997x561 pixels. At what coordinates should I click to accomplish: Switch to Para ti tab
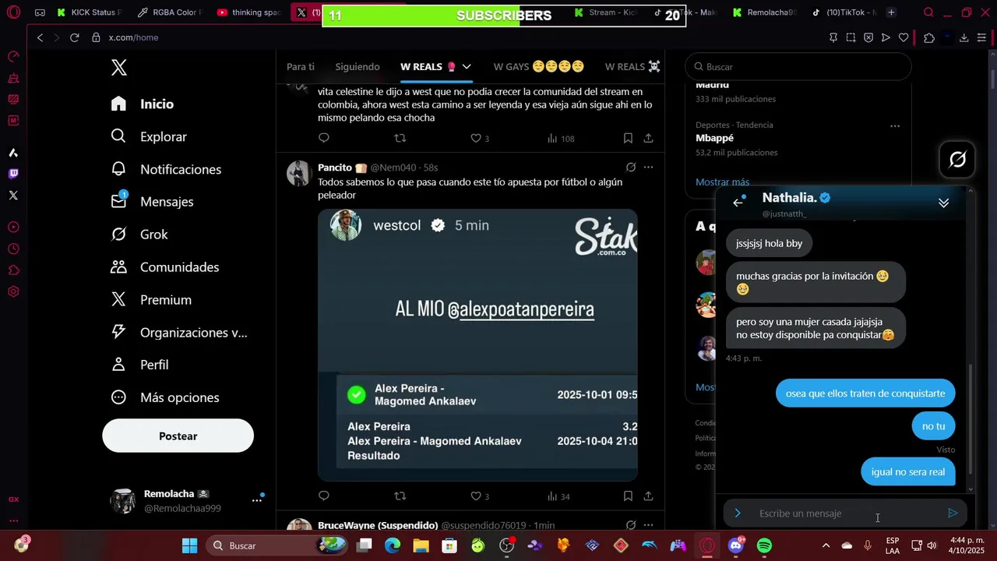click(301, 67)
